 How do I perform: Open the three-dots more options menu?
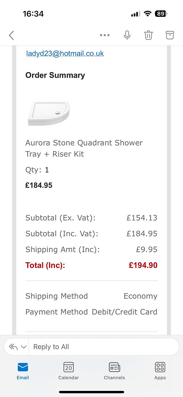pos(105,35)
